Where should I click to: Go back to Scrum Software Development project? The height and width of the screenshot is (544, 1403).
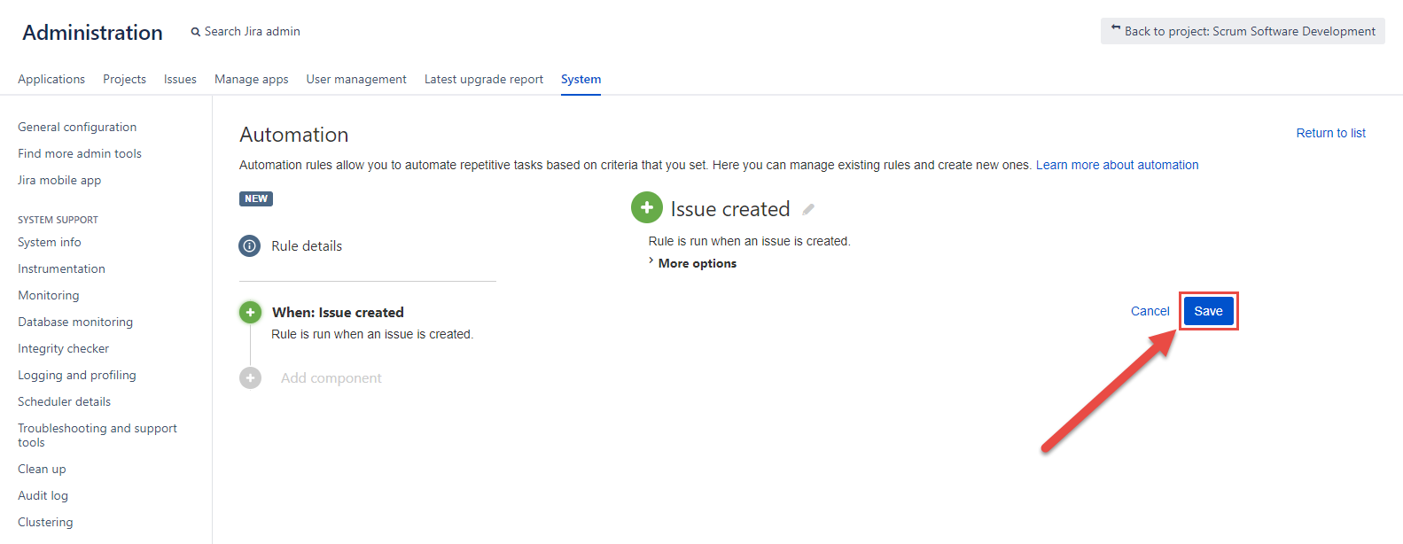1243,31
